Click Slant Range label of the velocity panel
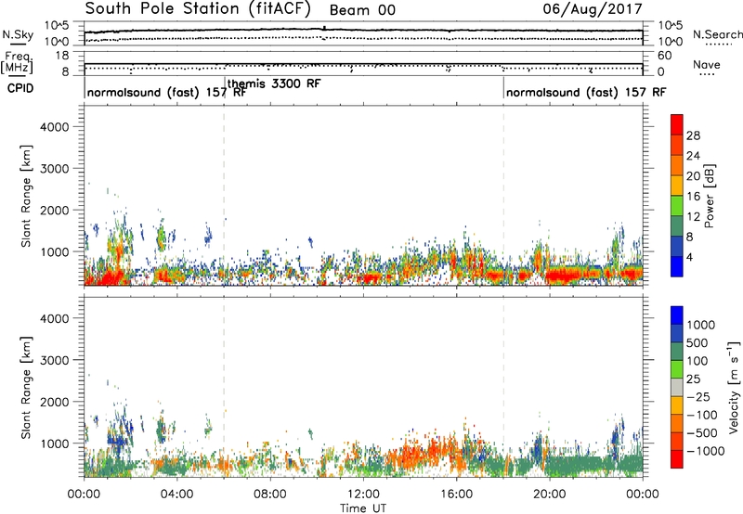 (27, 387)
